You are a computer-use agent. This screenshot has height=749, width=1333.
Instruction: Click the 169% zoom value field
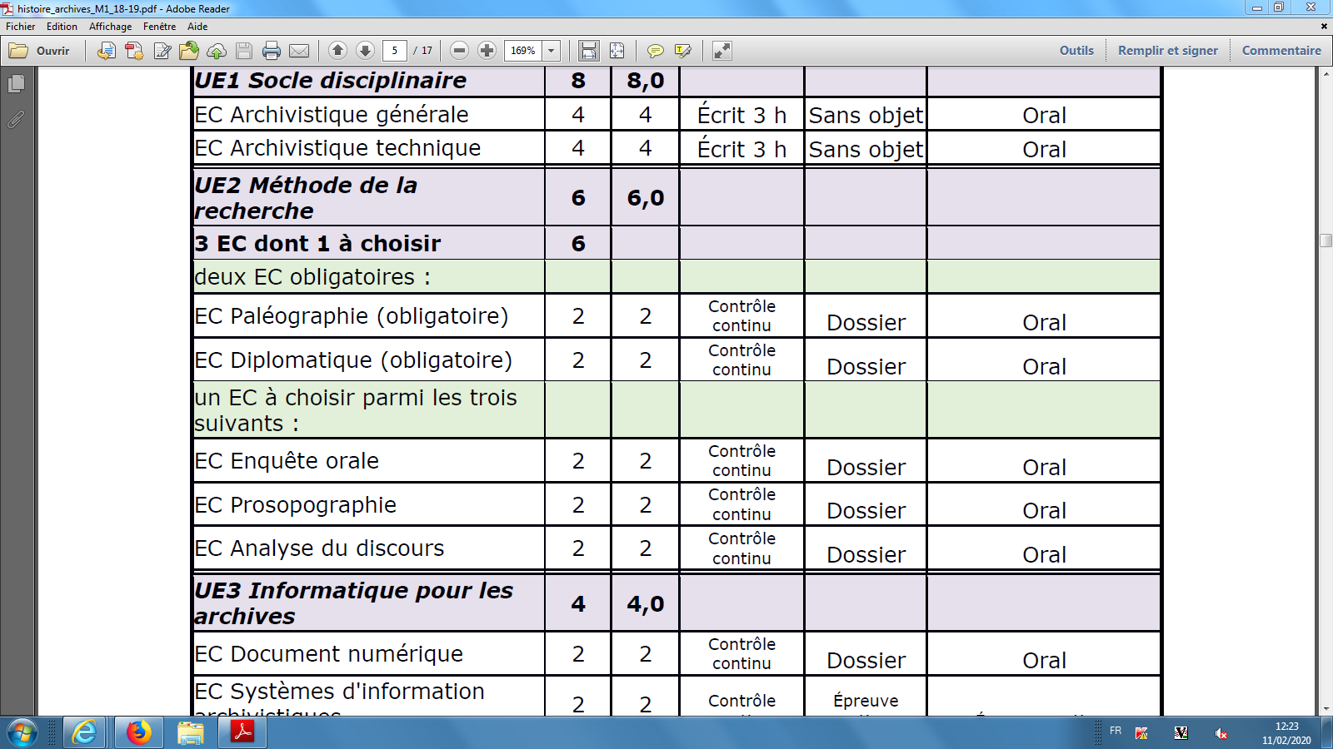coord(523,51)
